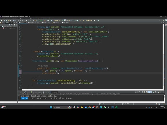The height and width of the screenshot is (125, 167).
Task: Open File Explorer from the taskbar
Action: (82, 107)
